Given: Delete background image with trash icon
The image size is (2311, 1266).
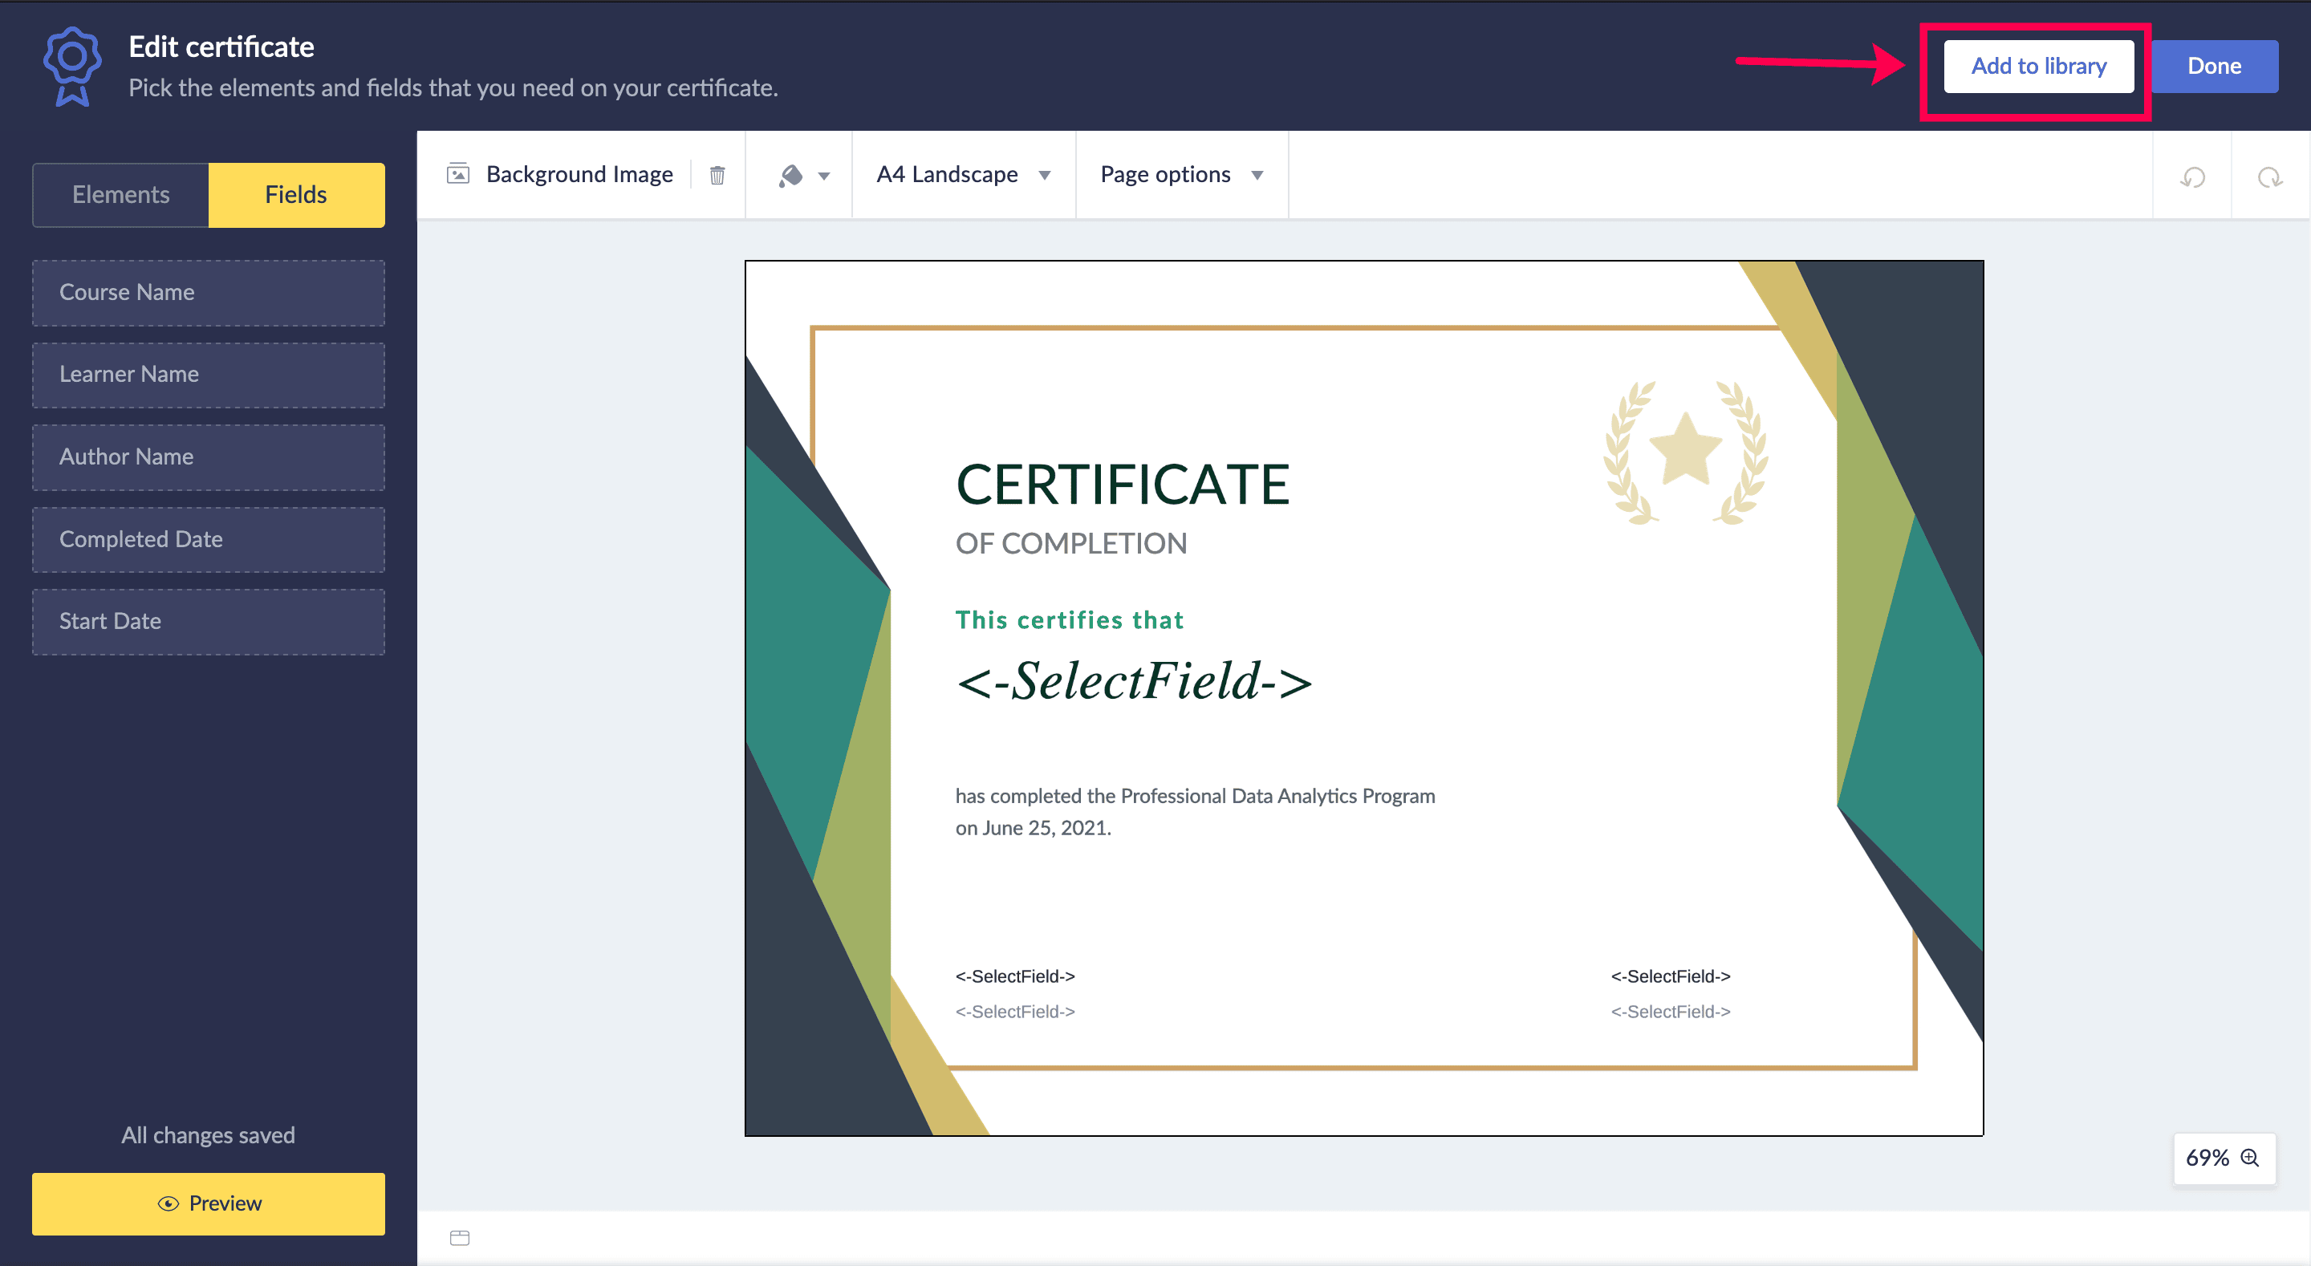Looking at the screenshot, I should 717,175.
